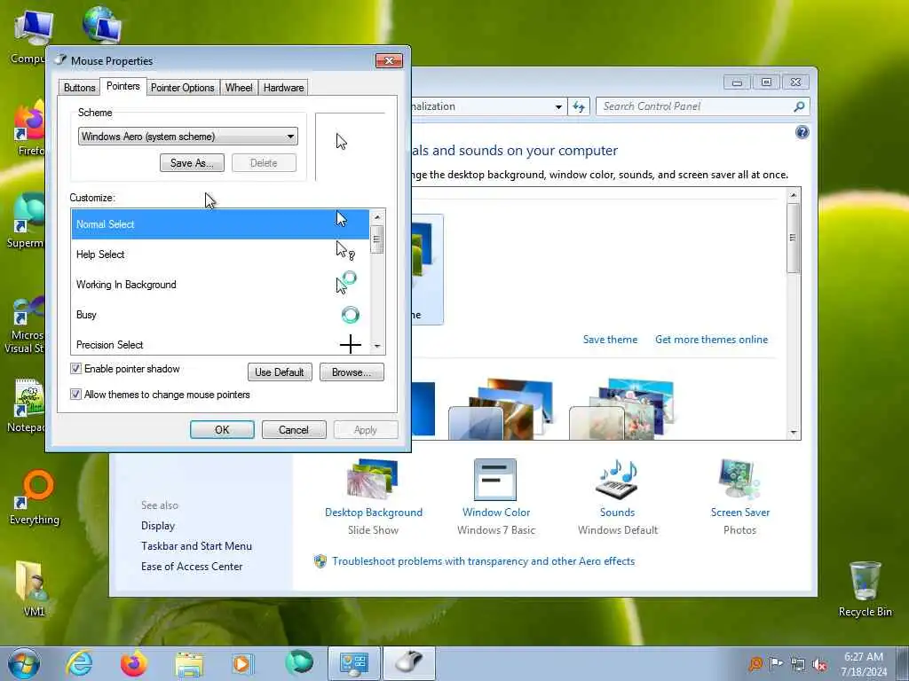Screen dimensions: 909x681
Task: Click Get more themes online link
Action: point(711,340)
